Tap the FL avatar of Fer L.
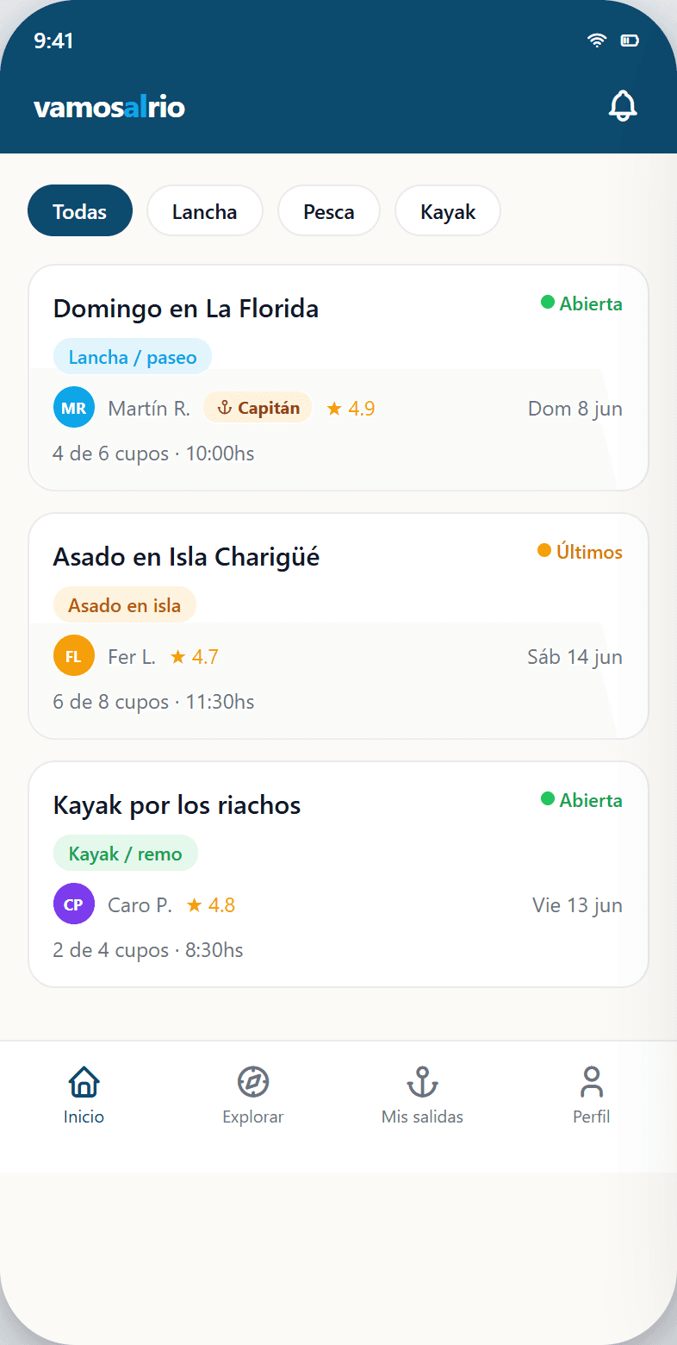 pos(74,656)
